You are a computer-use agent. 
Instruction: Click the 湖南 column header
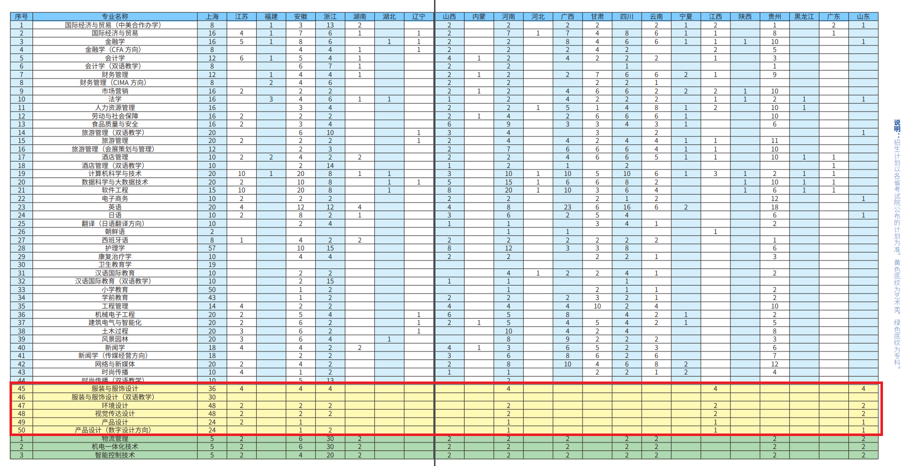tap(360, 16)
